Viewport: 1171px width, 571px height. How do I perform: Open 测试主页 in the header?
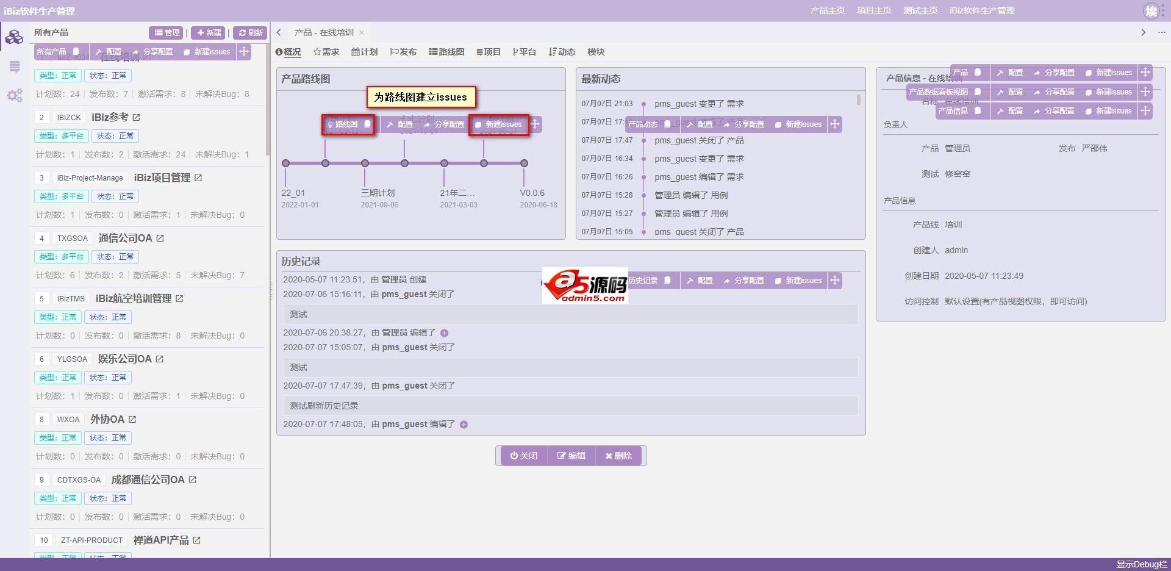coord(920,10)
